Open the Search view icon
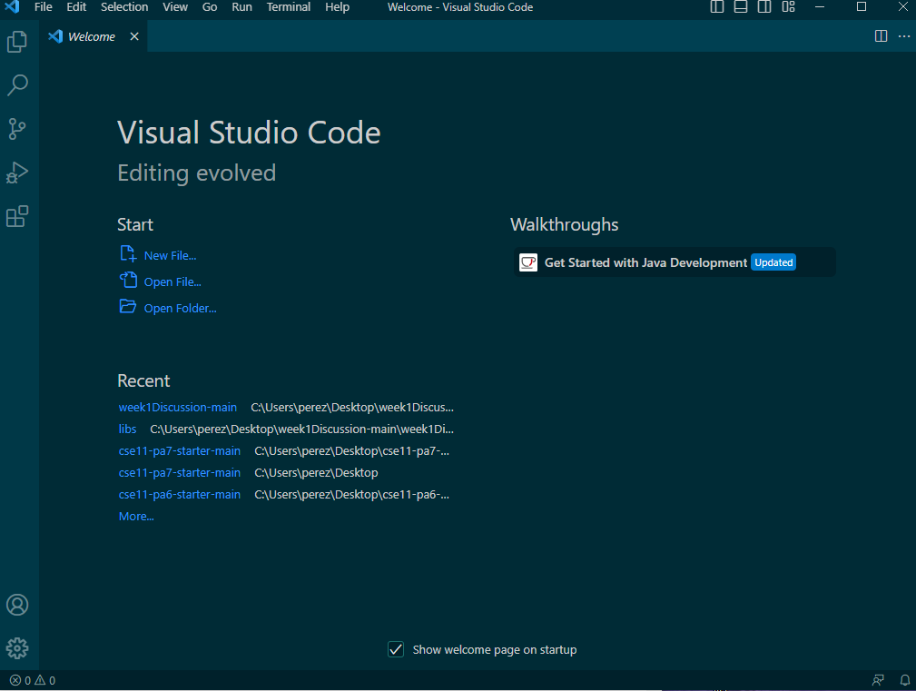Viewport: 916px width, 691px height. (x=17, y=85)
